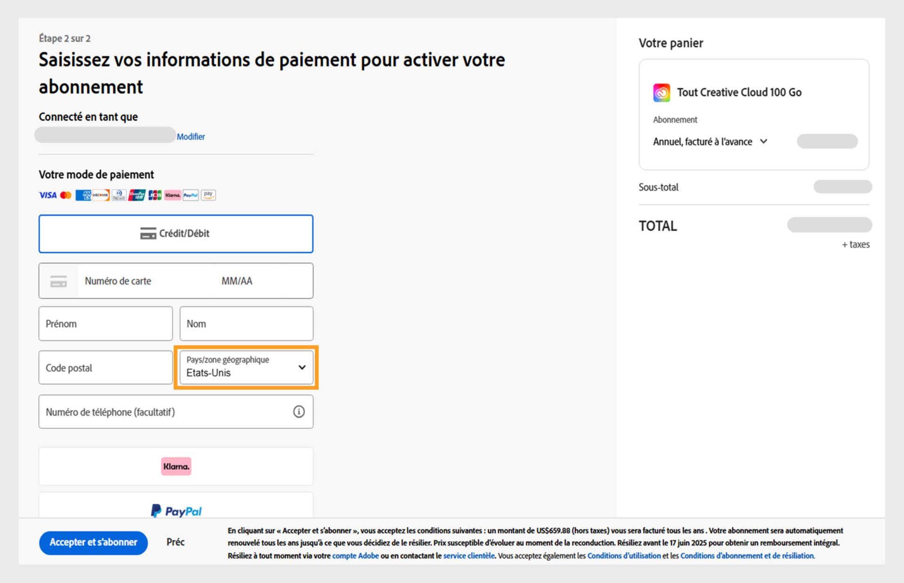Open the service clientèle link

[x=469, y=556]
